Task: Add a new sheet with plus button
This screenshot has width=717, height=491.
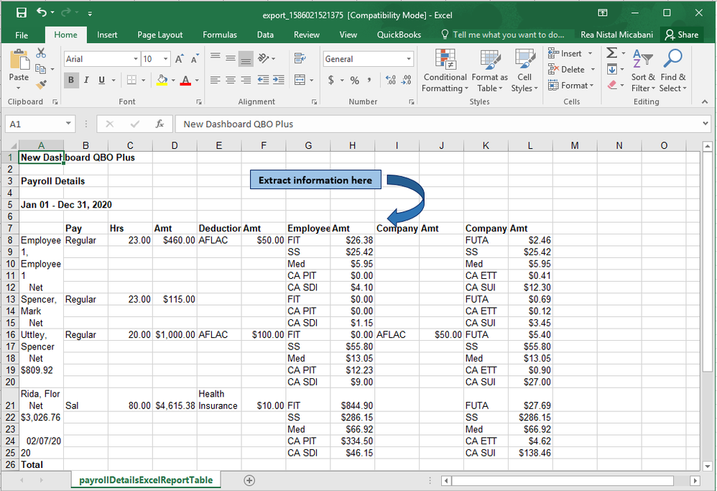Action: point(249,479)
